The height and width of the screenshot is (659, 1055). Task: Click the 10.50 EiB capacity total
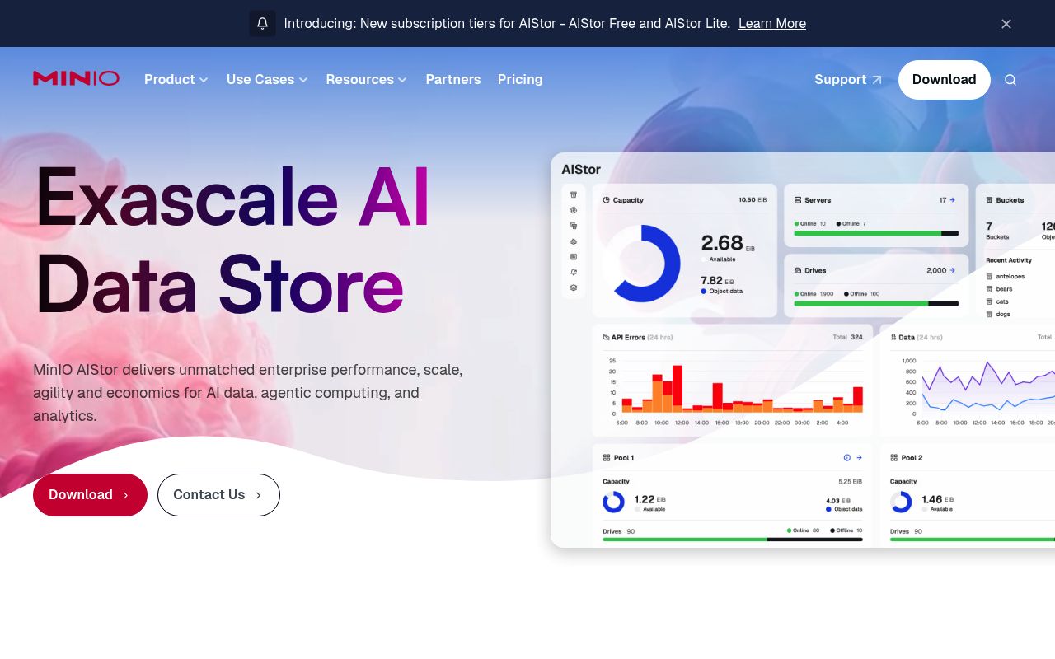click(x=753, y=200)
